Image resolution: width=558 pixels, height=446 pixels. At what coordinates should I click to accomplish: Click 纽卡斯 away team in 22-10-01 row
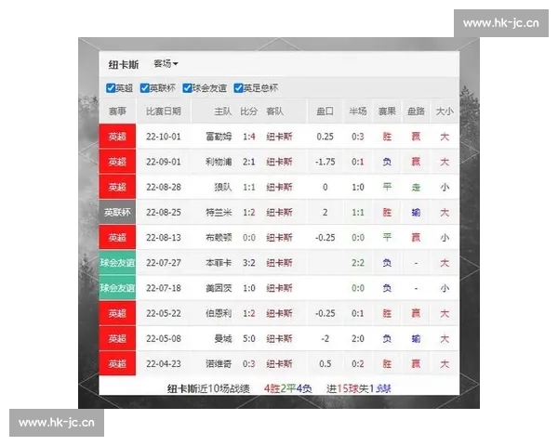279,137
